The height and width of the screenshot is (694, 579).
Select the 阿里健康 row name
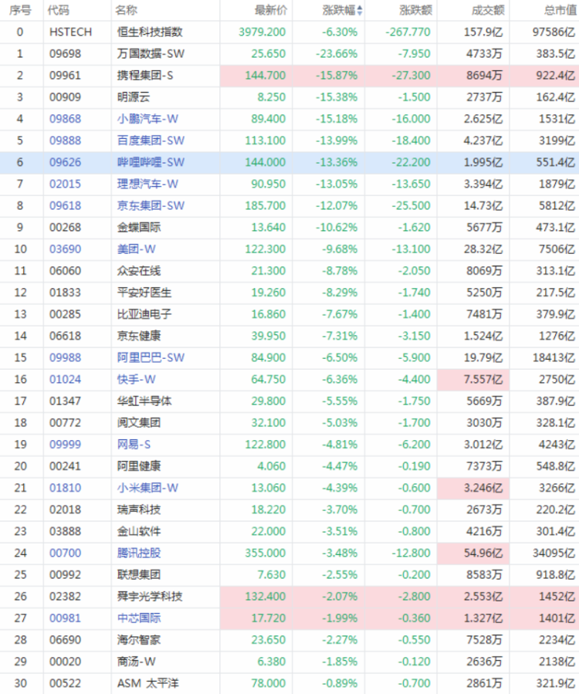click(x=138, y=466)
